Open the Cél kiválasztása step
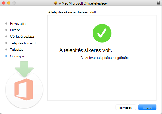Viewport: 162px width, 114px height. pyautogui.click(x=22, y=37)
